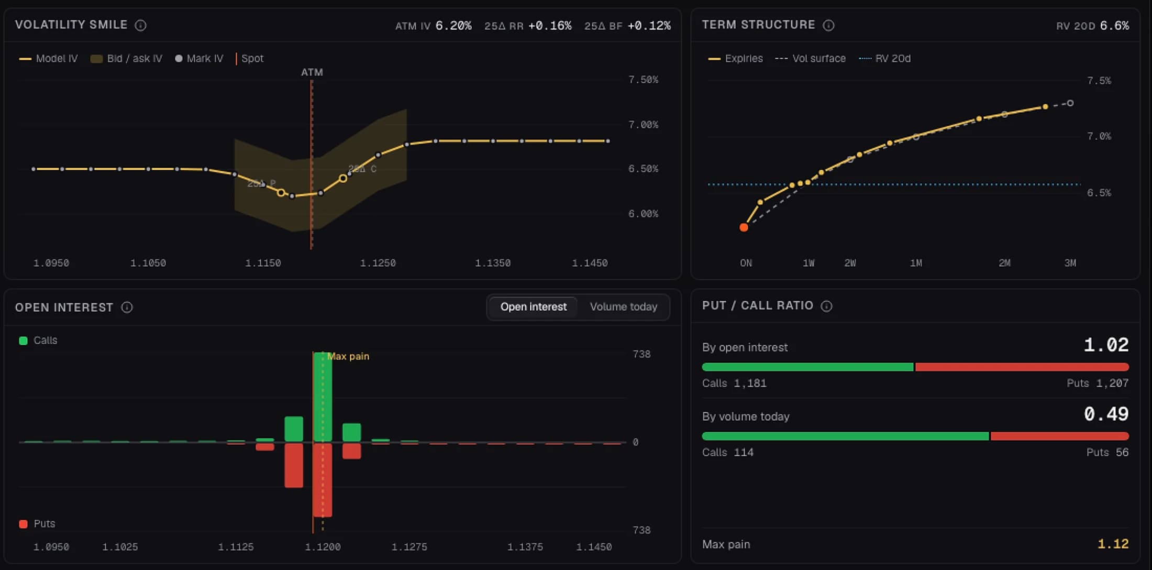
Task: Toggle the Mark IV legend entry
Action: tap(199, 59)
